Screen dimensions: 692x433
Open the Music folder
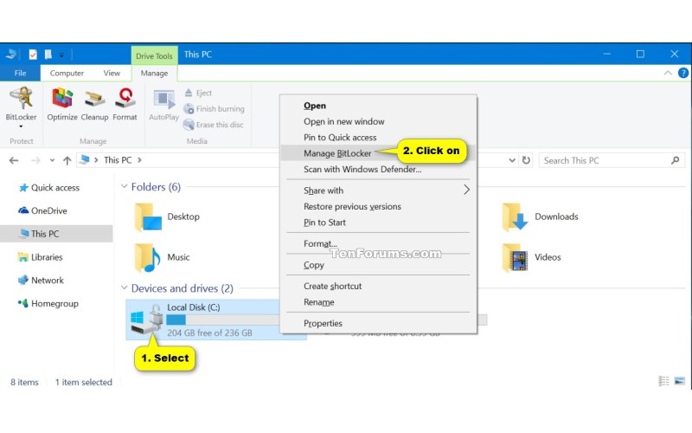162,257
